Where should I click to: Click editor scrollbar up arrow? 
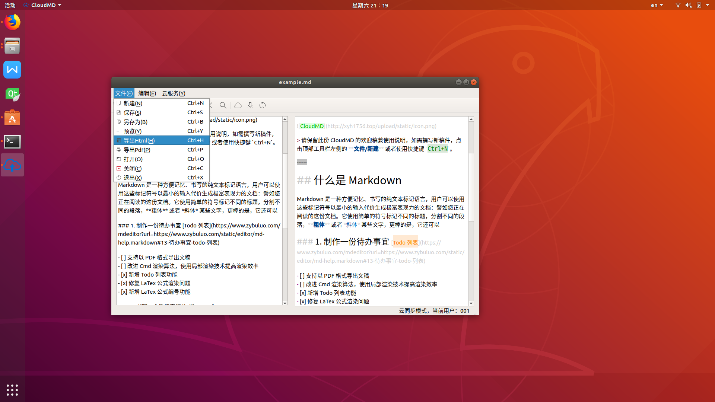[285, 119]
